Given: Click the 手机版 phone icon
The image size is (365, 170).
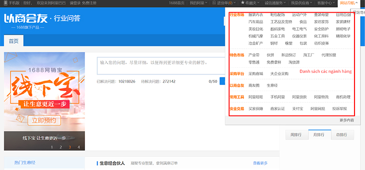Looking at the screenshot, I should coord(5,3).
